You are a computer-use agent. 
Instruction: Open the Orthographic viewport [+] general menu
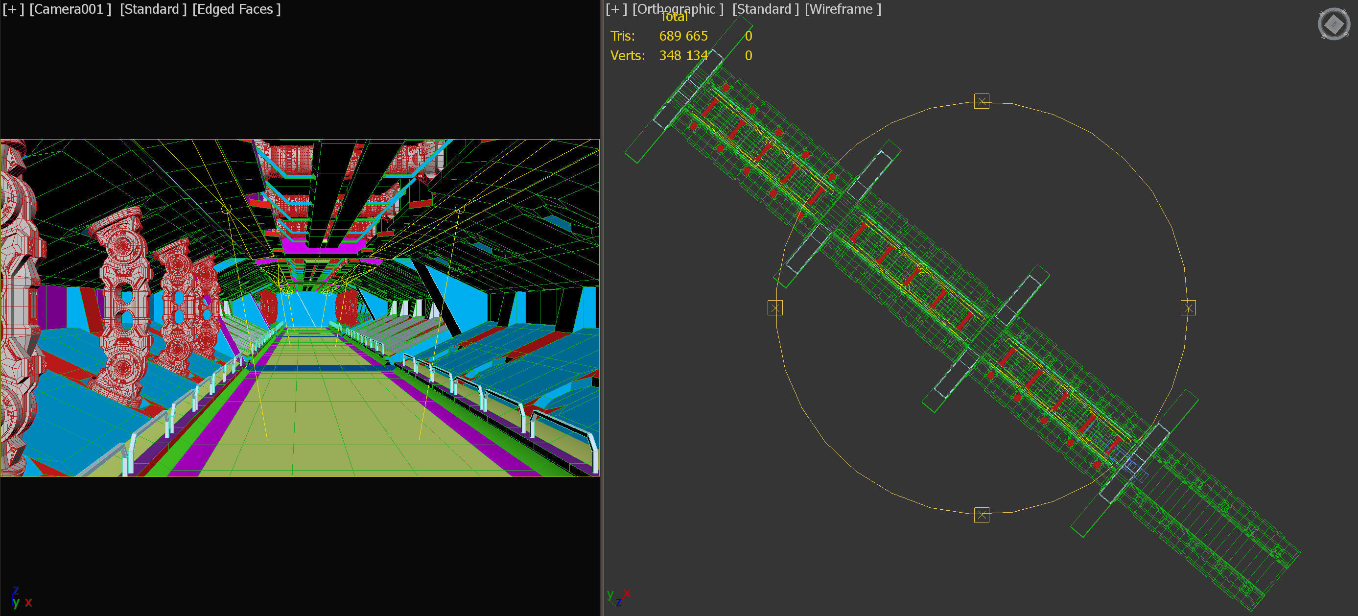[616, 9]
